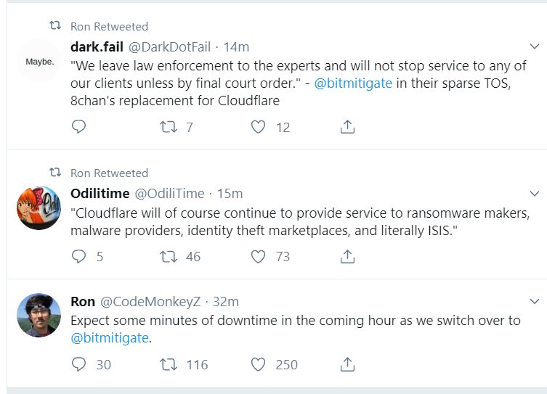Viewport: 547px width, 394px height.
Task: Share Ron's downtime tweet
Action: click(x=347, y=364)
